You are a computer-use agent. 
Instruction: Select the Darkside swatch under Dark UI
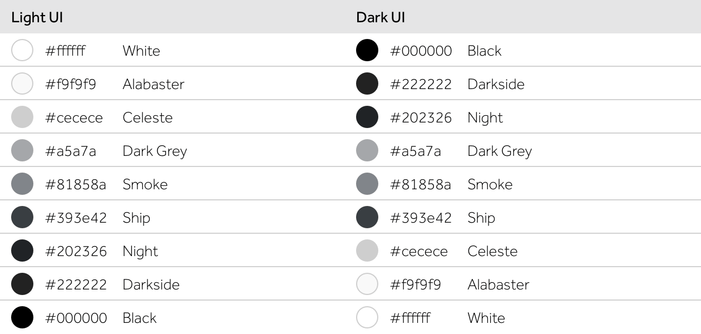367,83
